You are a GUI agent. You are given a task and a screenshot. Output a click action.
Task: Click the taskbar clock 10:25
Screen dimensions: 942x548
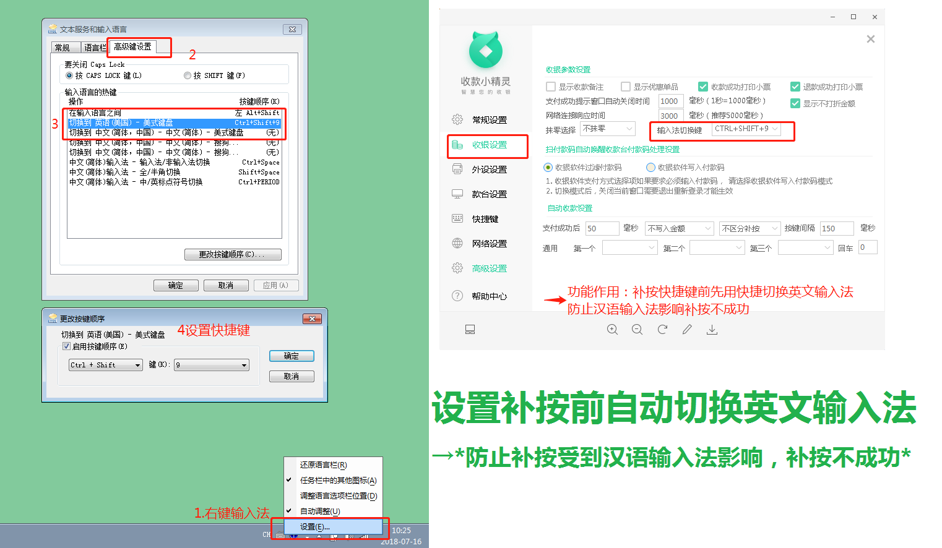401,531
